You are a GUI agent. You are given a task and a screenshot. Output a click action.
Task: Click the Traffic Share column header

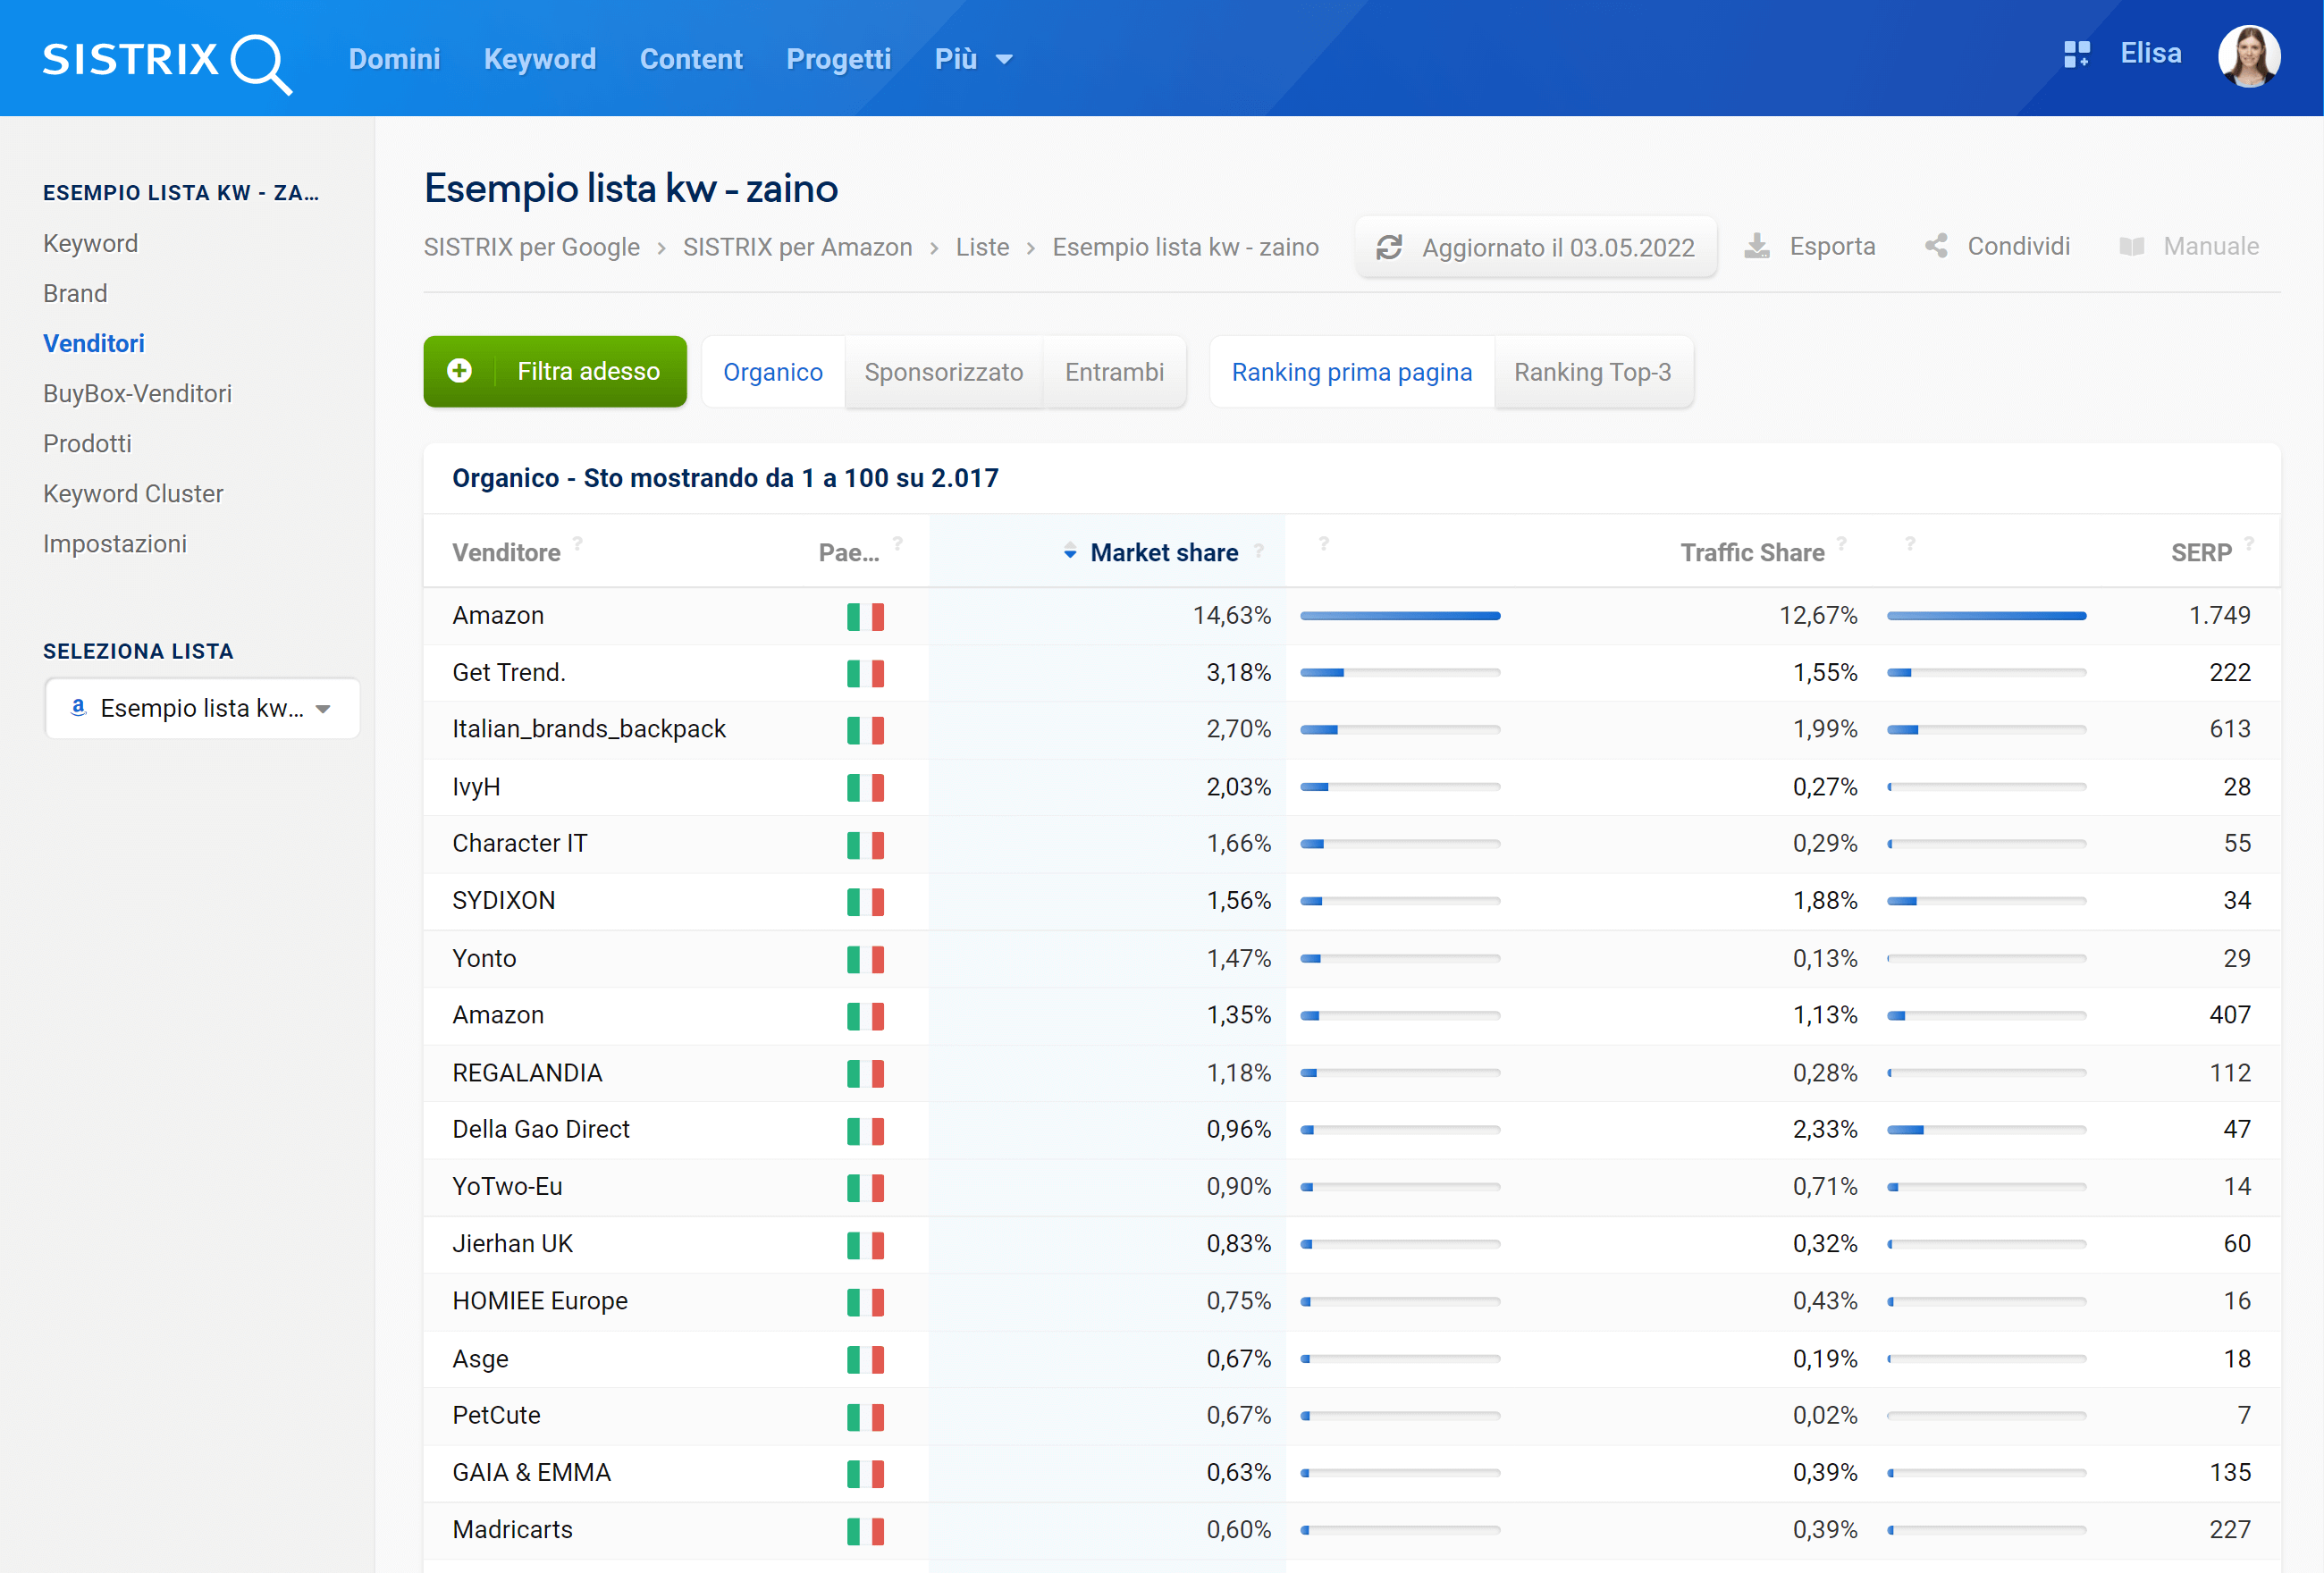[1752, 552]
